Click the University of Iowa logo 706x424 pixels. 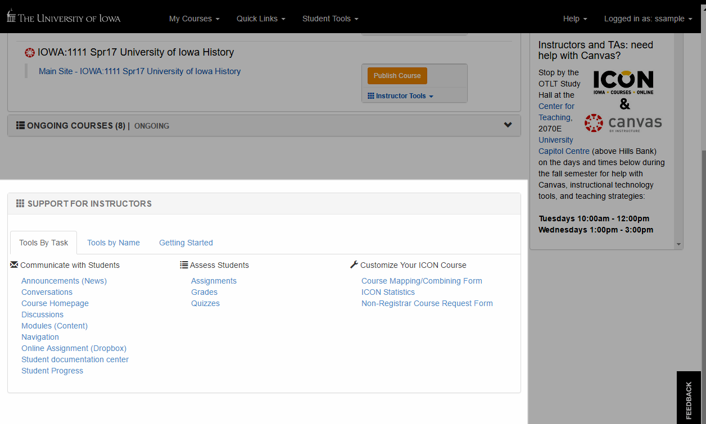64,17
